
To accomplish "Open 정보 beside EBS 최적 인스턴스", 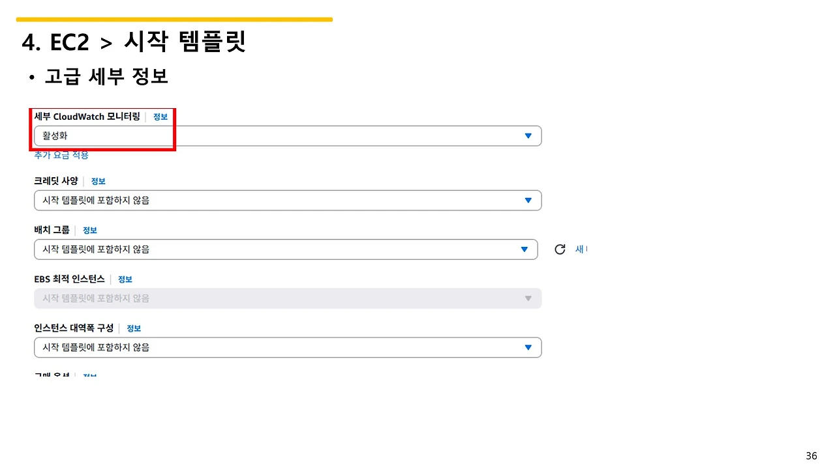I will (125, 279).
